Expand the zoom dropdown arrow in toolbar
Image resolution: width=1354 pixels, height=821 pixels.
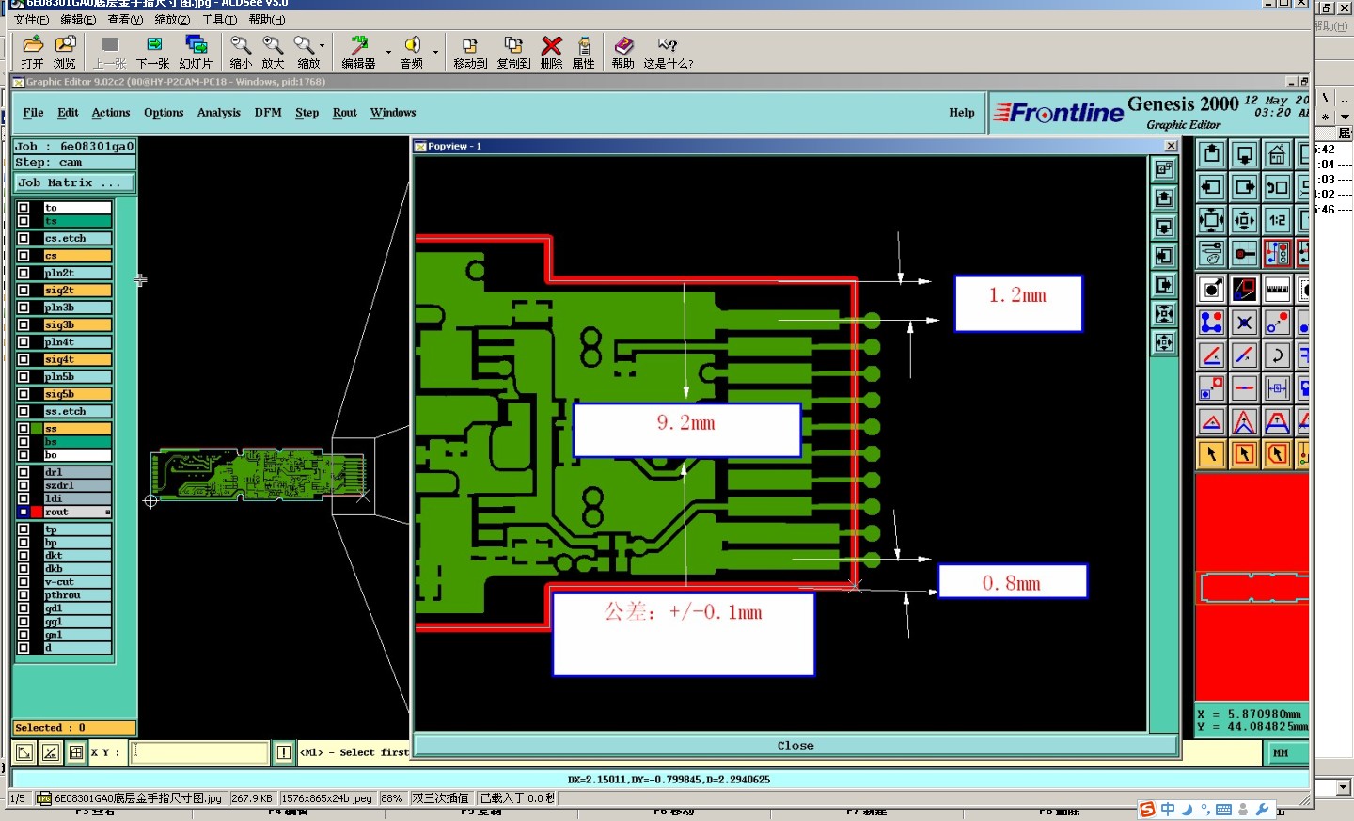322,45
